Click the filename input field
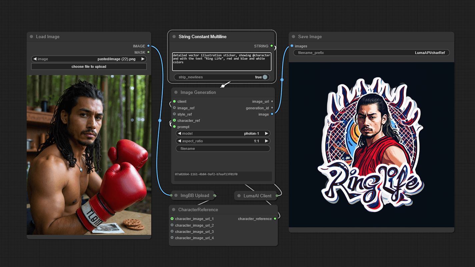The image size is (475, 267). 223,149
